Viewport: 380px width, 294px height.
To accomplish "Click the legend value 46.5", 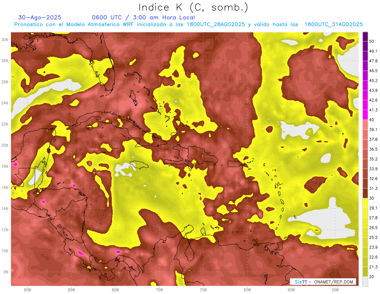I will coord(373,71).
